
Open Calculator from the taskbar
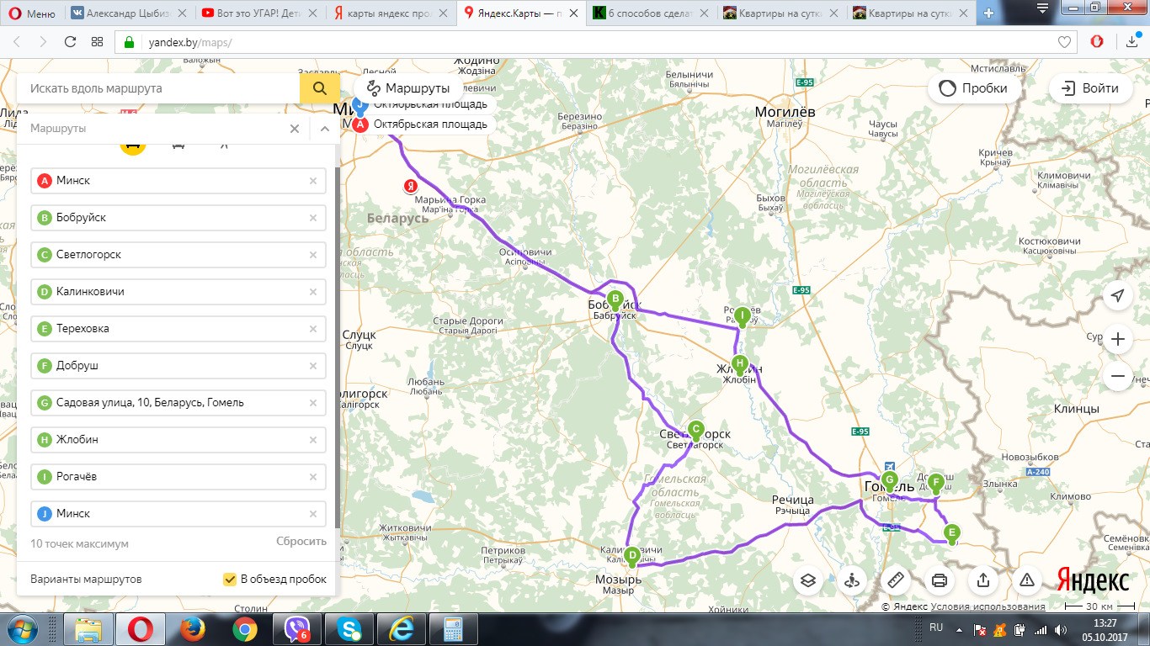(x=453, y=628)
